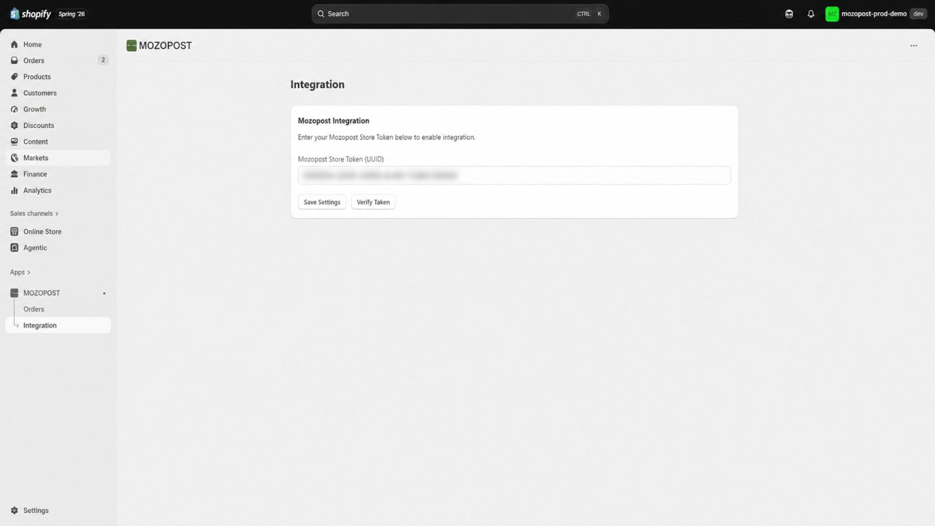Click the Agentic channel icon
Viewport: 935px width, 526px height.
[15, 248]
